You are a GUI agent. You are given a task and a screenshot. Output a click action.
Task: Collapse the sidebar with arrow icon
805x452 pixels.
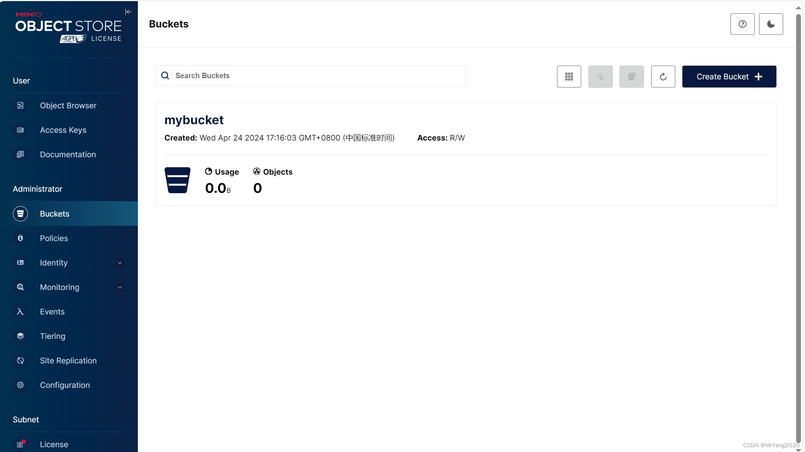pyautogui.click(x=128, y=12)
